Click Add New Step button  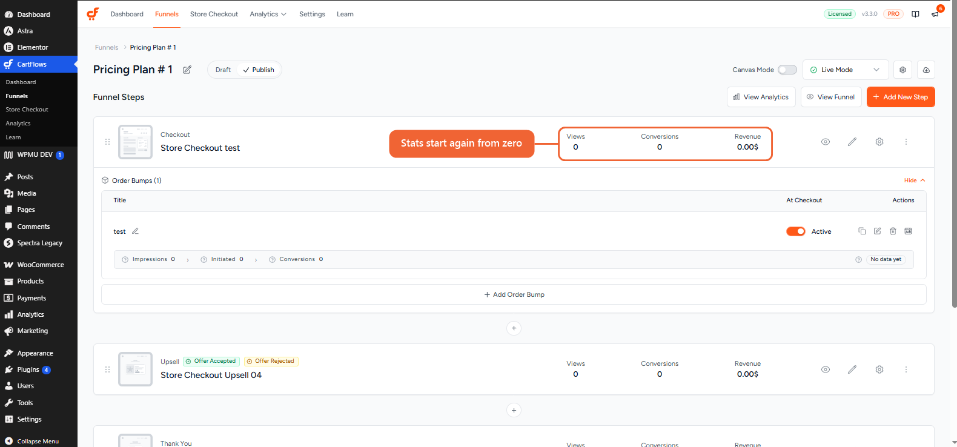coord(901,97)
